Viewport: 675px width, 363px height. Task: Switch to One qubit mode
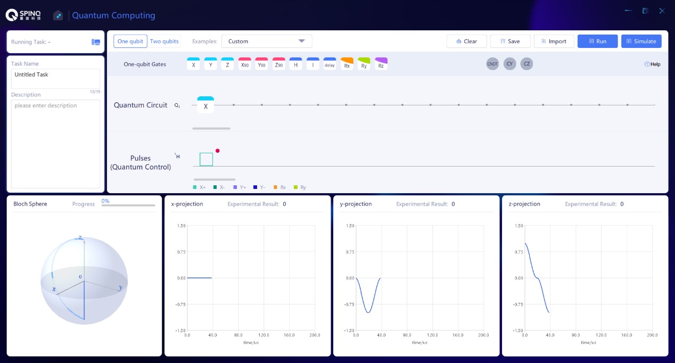tap(130, 42)
